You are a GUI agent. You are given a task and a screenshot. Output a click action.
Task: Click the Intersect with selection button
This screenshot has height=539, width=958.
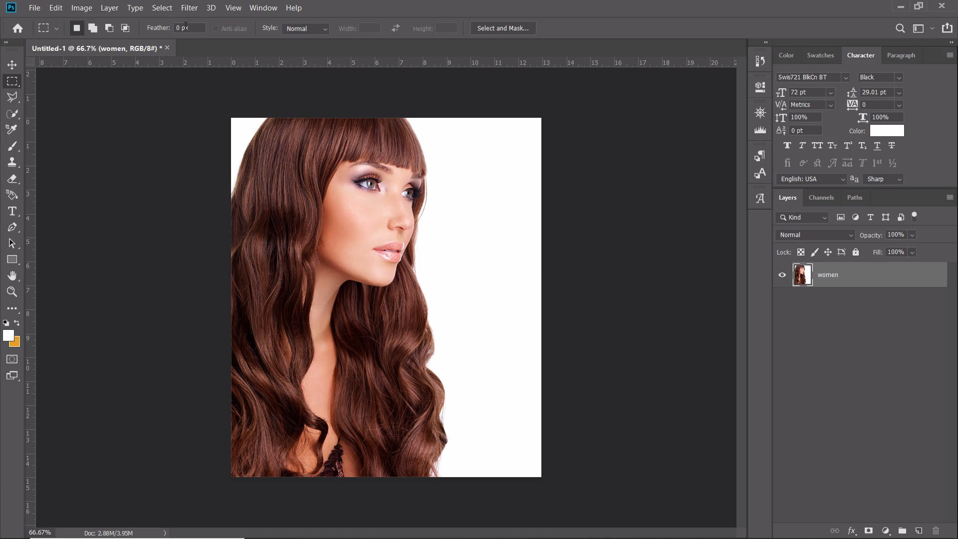point(125,28)
